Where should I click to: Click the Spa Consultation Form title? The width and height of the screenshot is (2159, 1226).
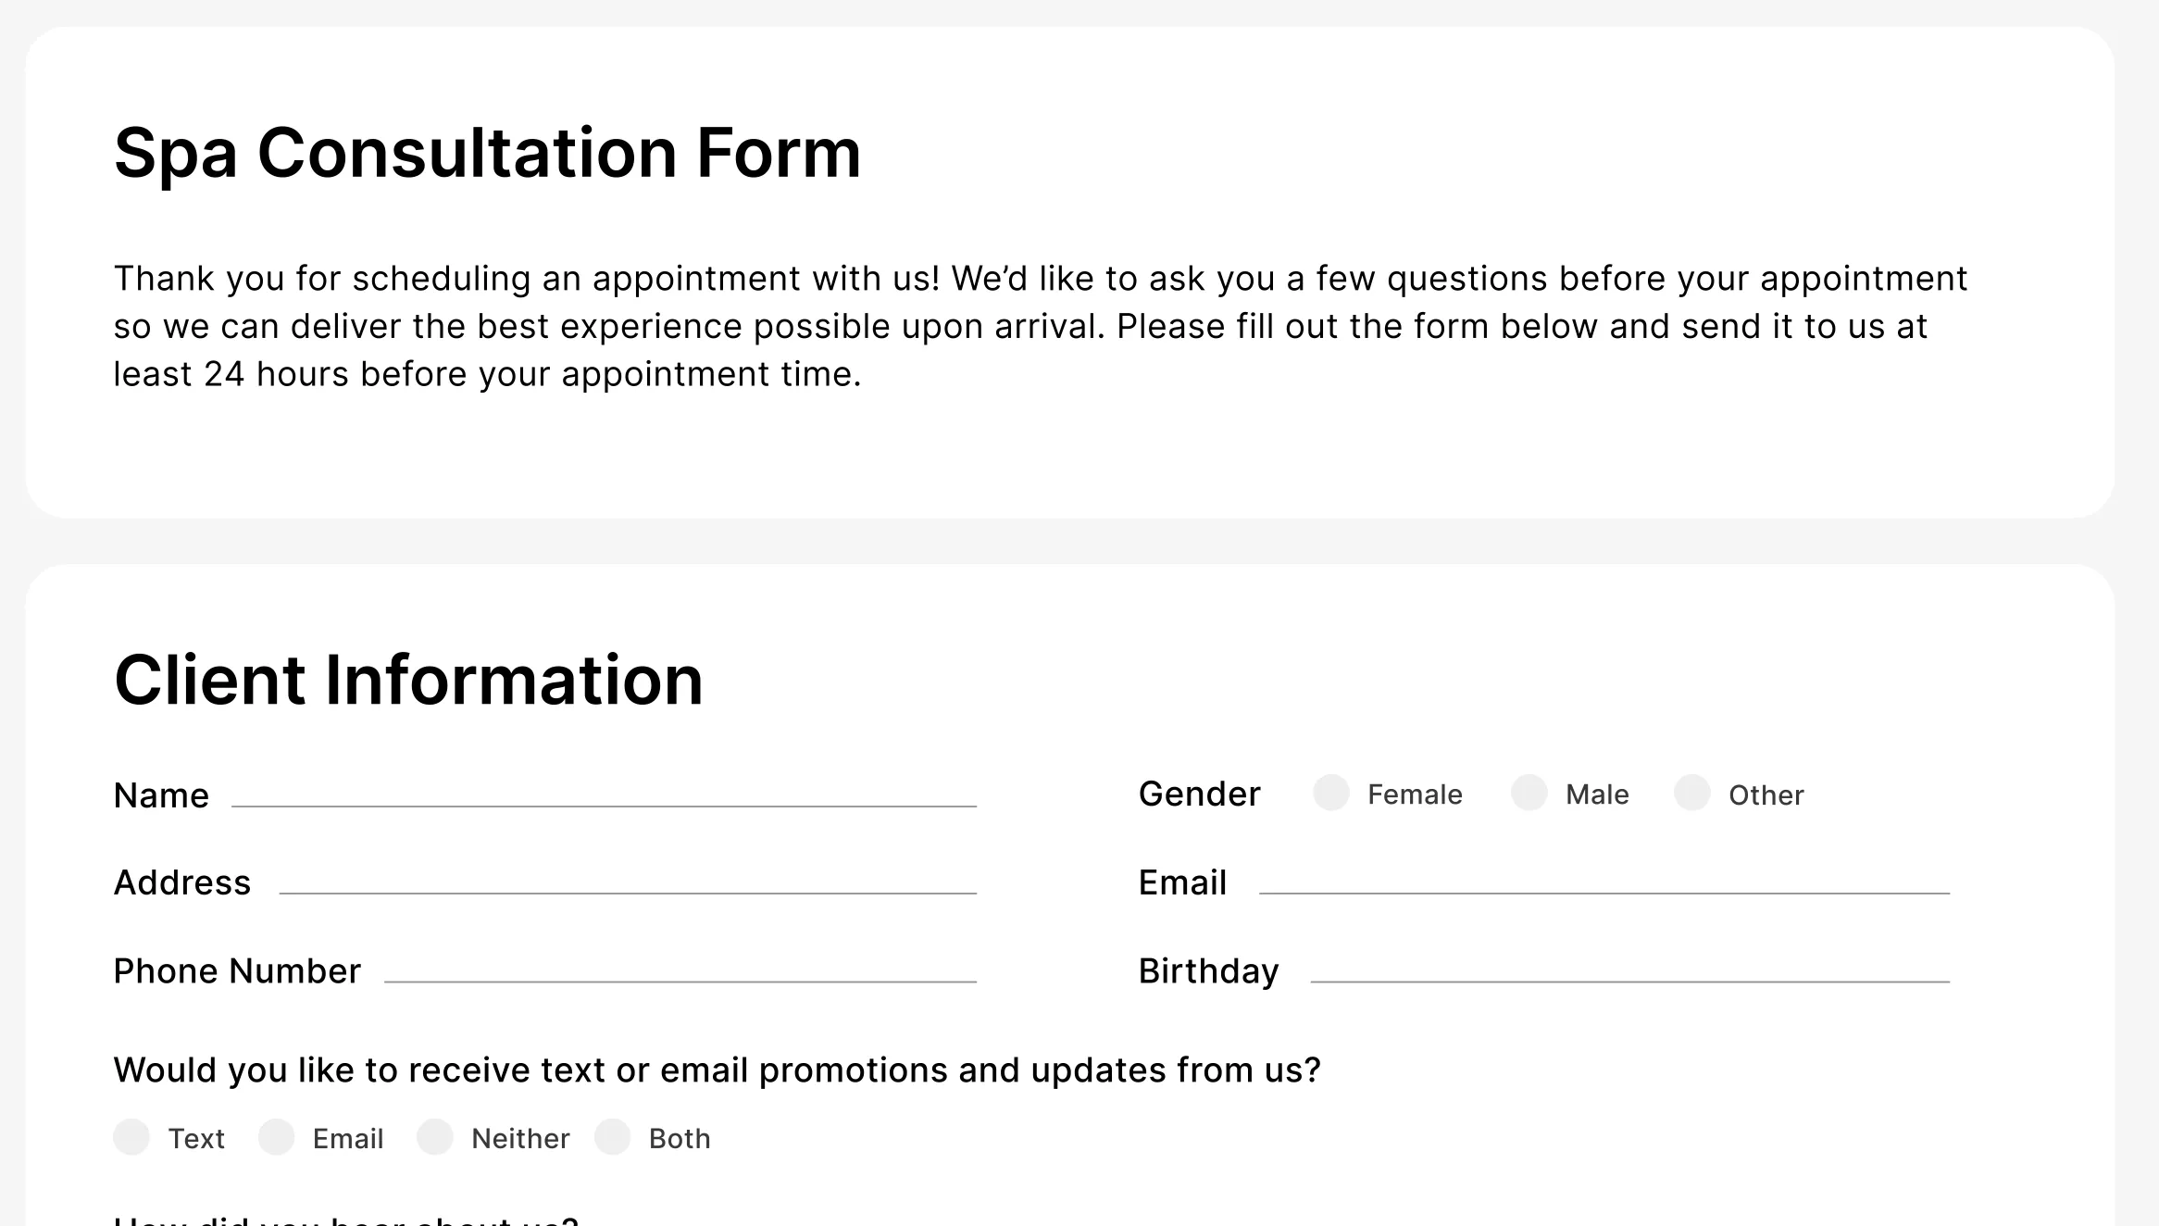point(486,153)
